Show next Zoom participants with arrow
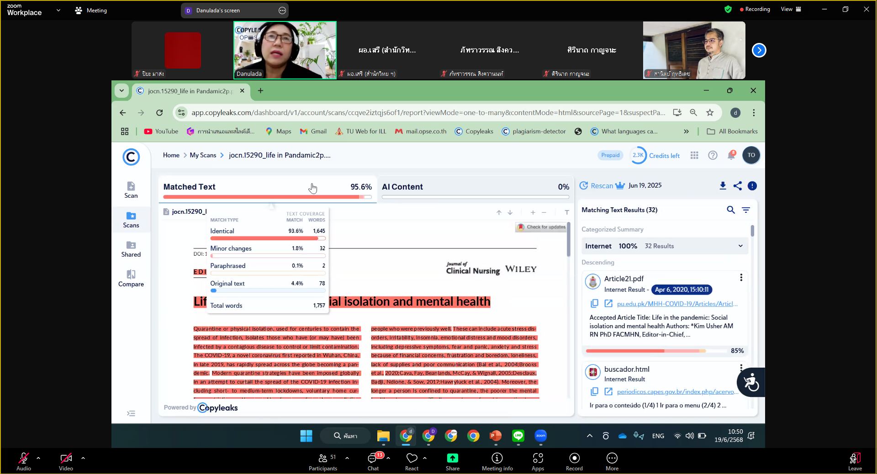This screenshot has height=474, width=877. [759, 50]
